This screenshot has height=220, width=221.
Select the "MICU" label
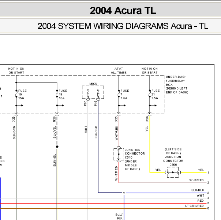coord(93,84)
